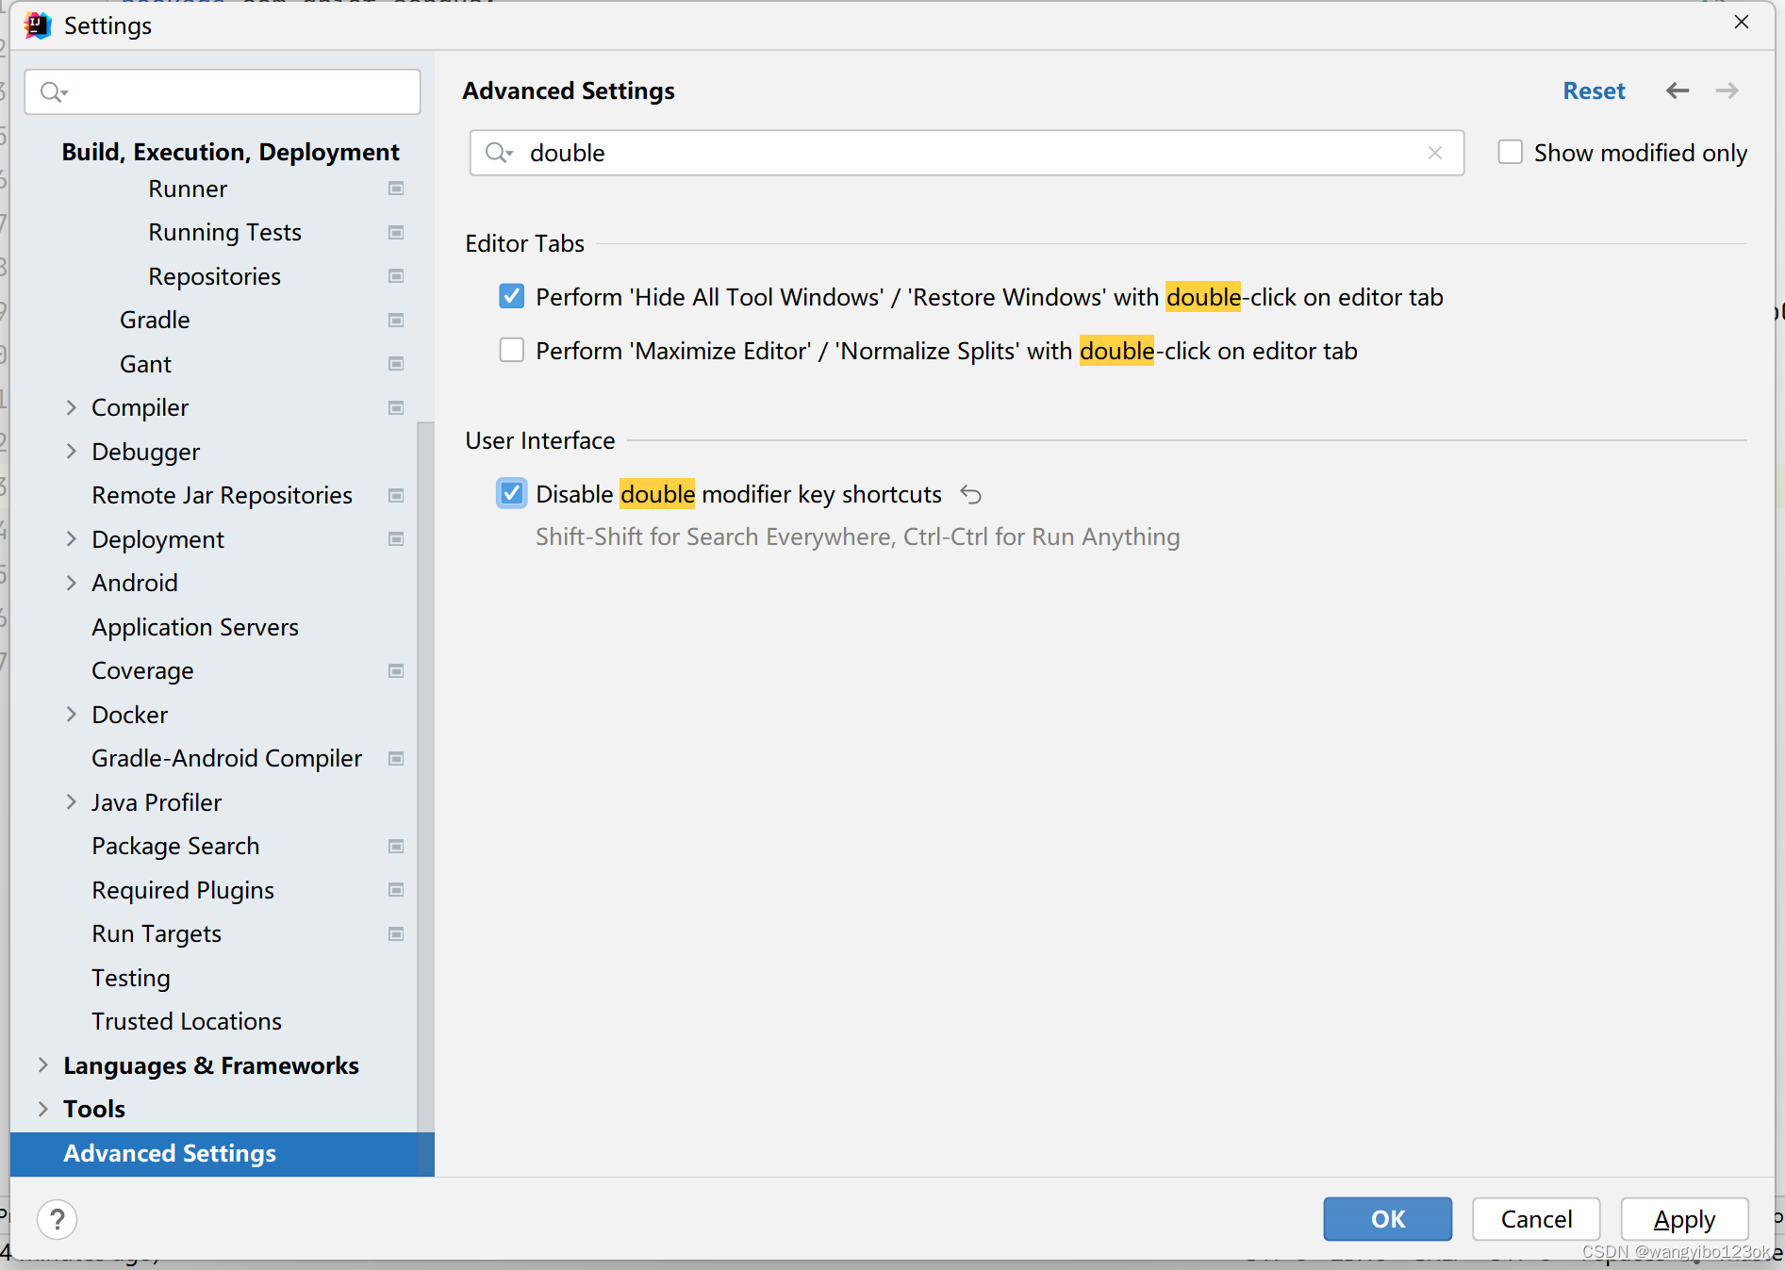Click the Apply button

click(x=1684, y=1219)
